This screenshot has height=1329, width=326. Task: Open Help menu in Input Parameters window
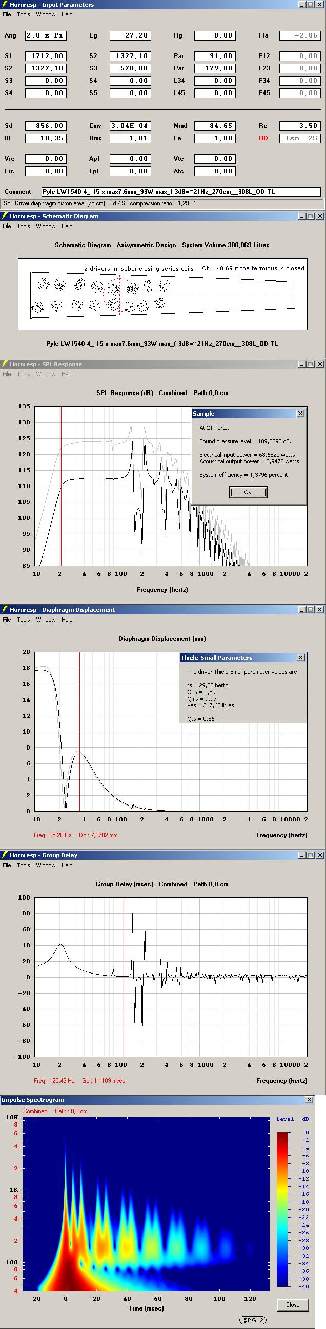(x=67, y=14)
